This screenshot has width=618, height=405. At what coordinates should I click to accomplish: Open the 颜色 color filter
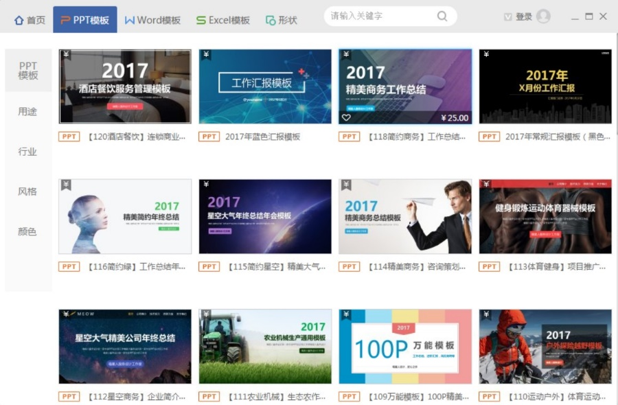(x=27, y=231)
